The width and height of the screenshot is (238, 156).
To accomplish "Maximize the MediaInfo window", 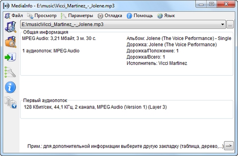I will click(x=212, y=4).
